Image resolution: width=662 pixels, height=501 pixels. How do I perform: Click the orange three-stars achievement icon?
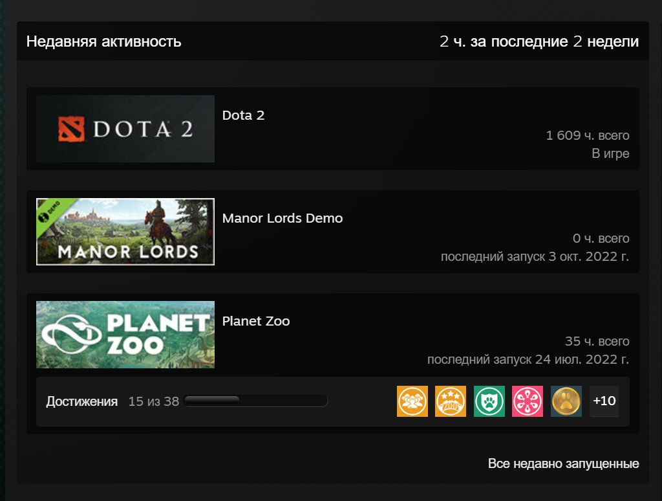tap(451, 401)
